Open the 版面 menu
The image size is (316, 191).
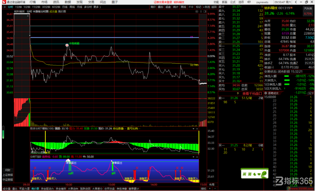[x=224, y=2]
